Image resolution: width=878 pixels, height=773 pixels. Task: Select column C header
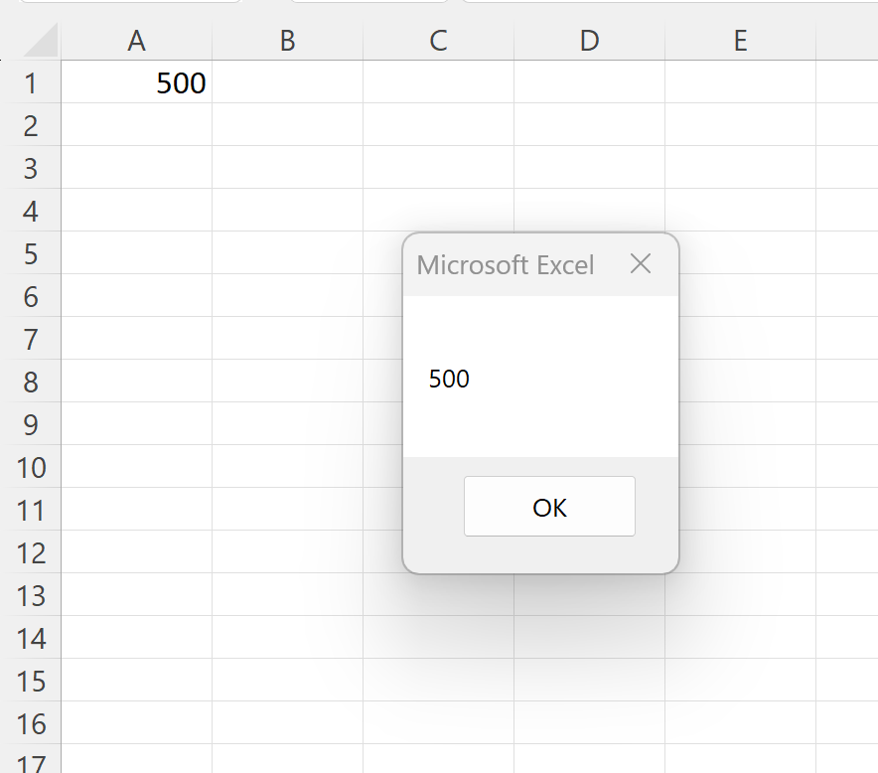[x=438, y=41]
